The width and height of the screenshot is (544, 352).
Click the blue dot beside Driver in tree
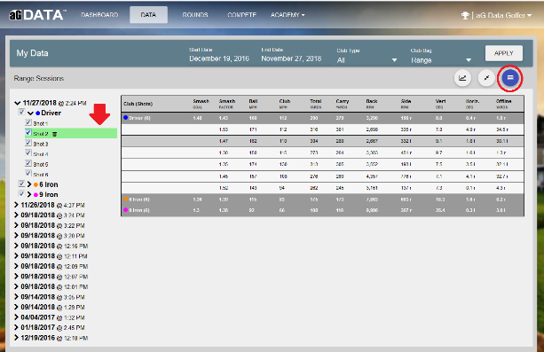point(37,113)
